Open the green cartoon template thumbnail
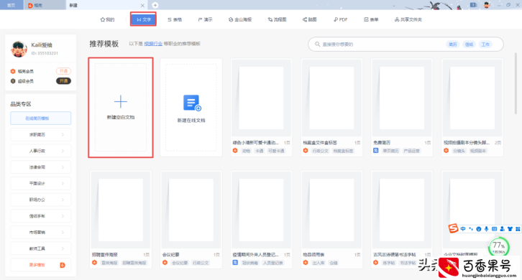 click(261, 98)
